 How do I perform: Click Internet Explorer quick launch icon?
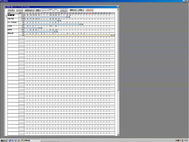pyautogui.click(x=10, y=140)
